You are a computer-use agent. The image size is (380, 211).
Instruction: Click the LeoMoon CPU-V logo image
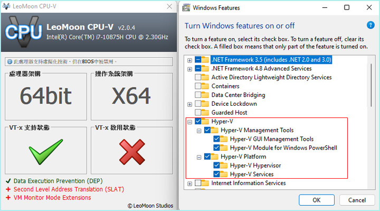click(x=24, y=32)
